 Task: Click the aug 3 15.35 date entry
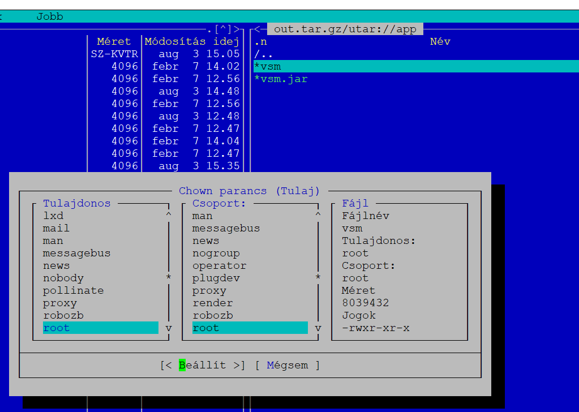tap(199, 166)
